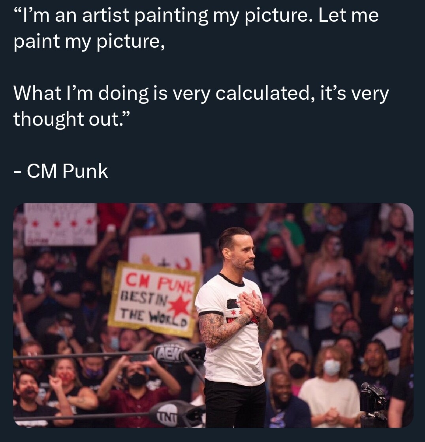Click the "CM PUNK BEST IN THE WORLD" sign
425x442 pixels.
pyautogui.click(x=154, y=300)
